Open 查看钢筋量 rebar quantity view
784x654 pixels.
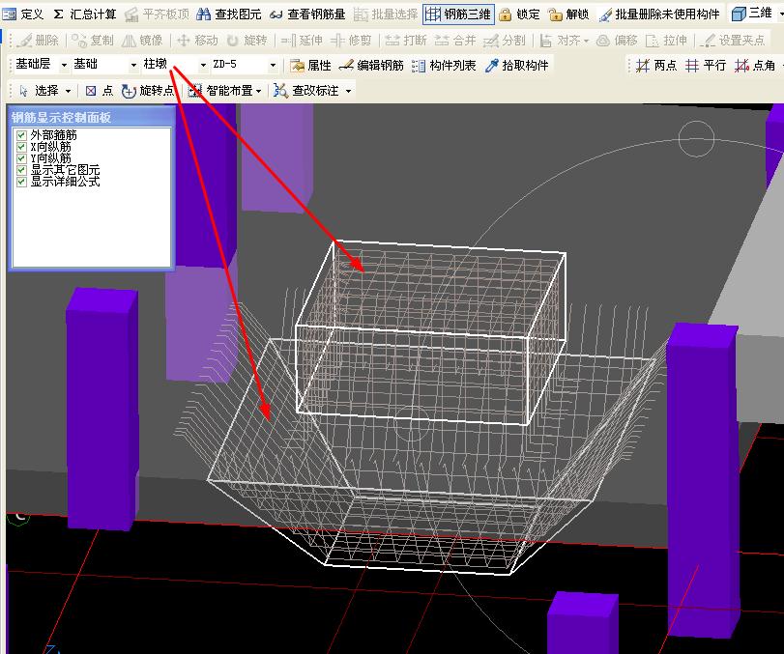pyautogui.click(x=307, y=14)
